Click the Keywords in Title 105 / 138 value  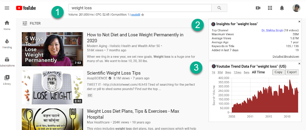tap(292, 46)
